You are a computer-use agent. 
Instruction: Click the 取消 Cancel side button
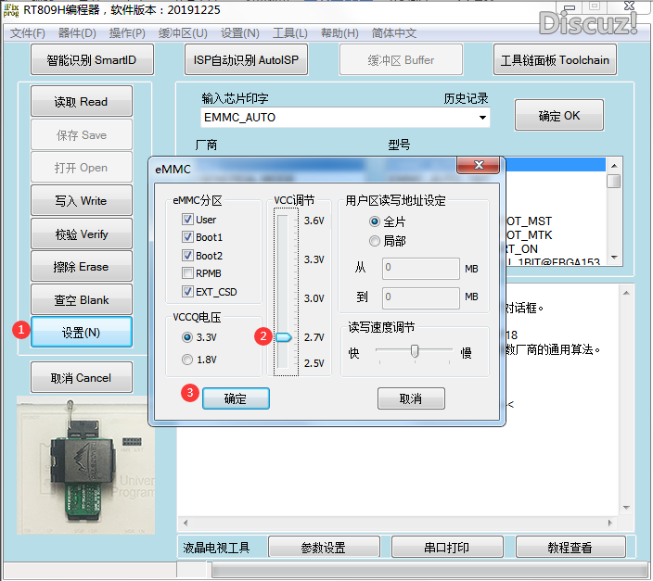(x=82, y=377)
